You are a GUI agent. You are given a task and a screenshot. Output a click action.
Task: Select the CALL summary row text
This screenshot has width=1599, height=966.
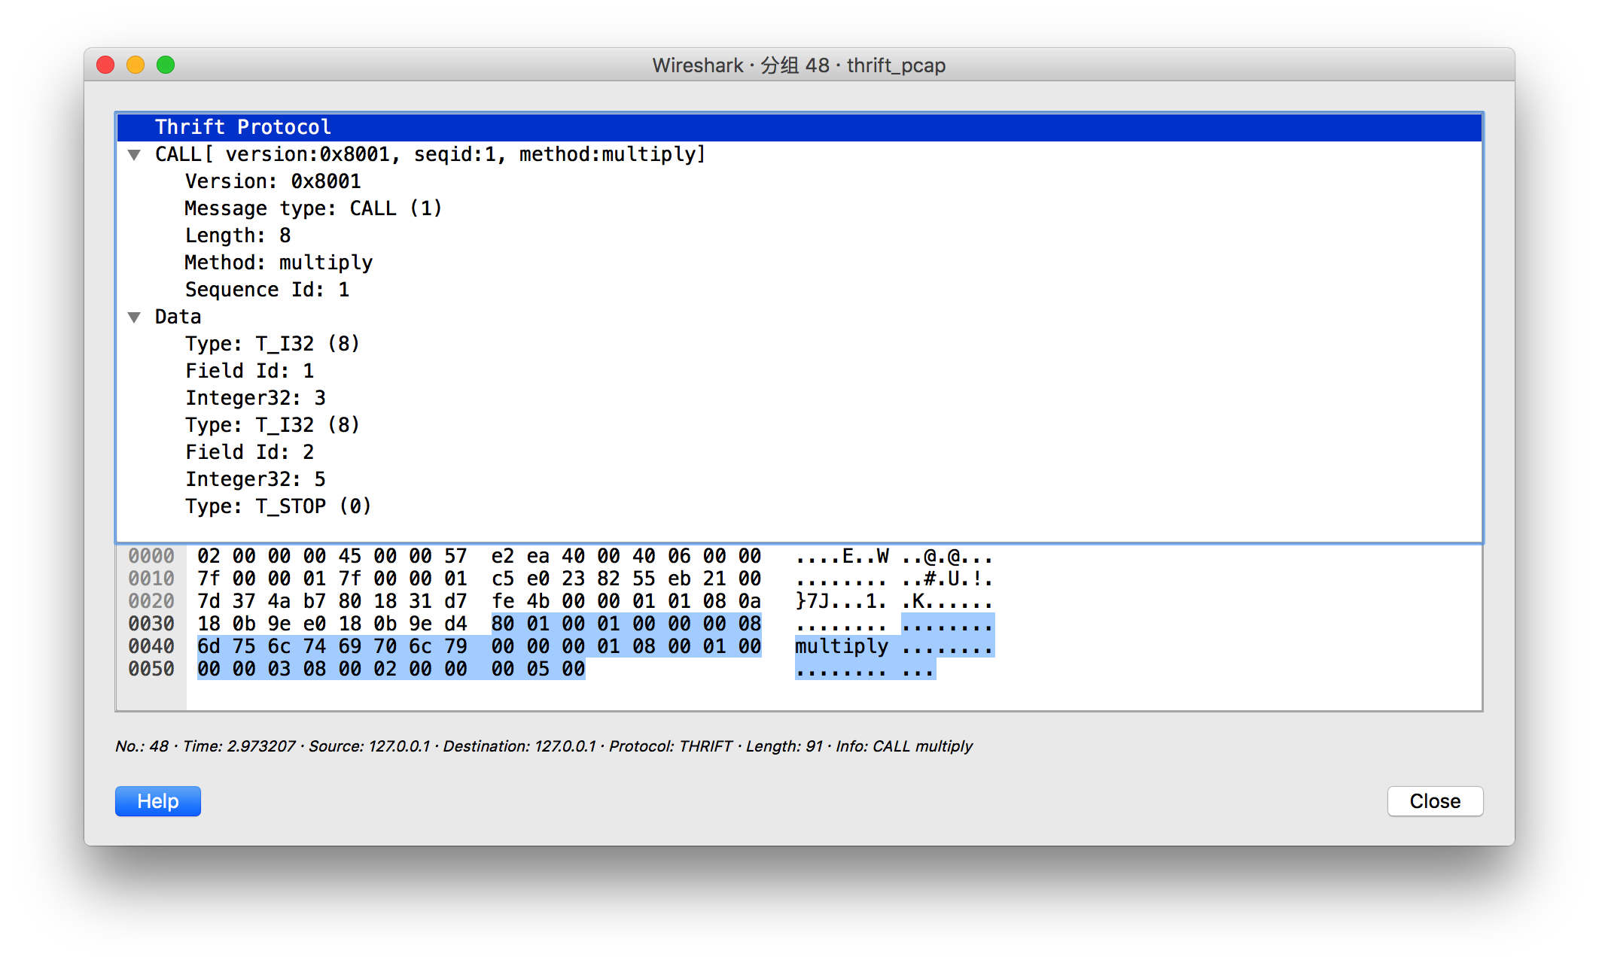(x=431, y=154)
